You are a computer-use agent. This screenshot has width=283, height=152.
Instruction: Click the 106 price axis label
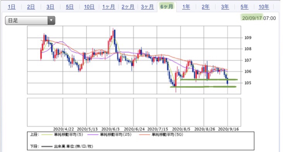[x=248, y=71]
